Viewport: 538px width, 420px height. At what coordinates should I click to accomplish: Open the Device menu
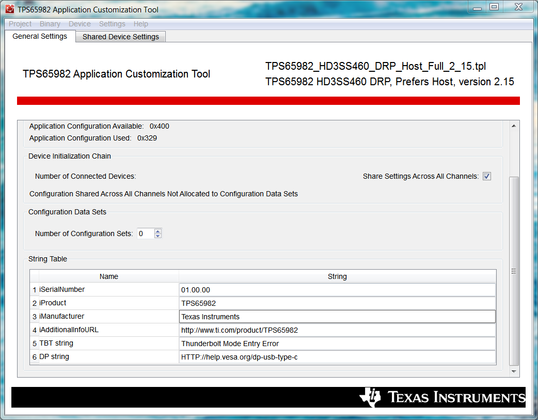80,24
